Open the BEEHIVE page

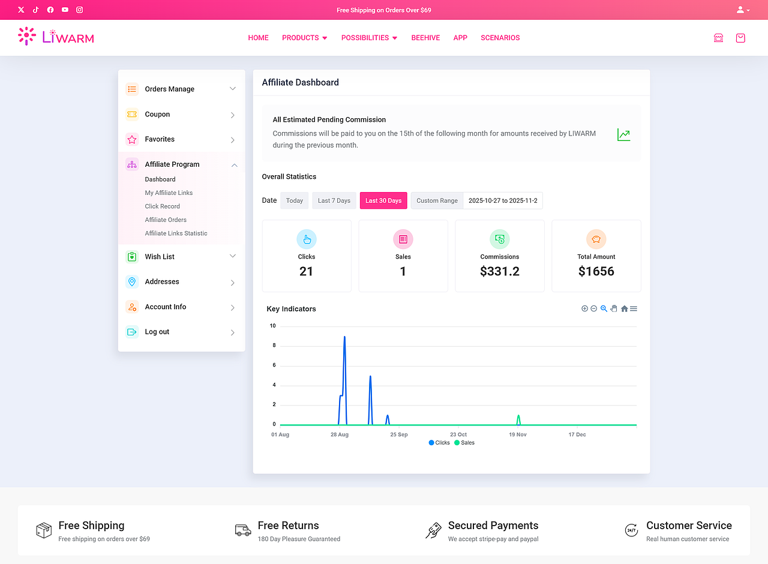[425, 38]
